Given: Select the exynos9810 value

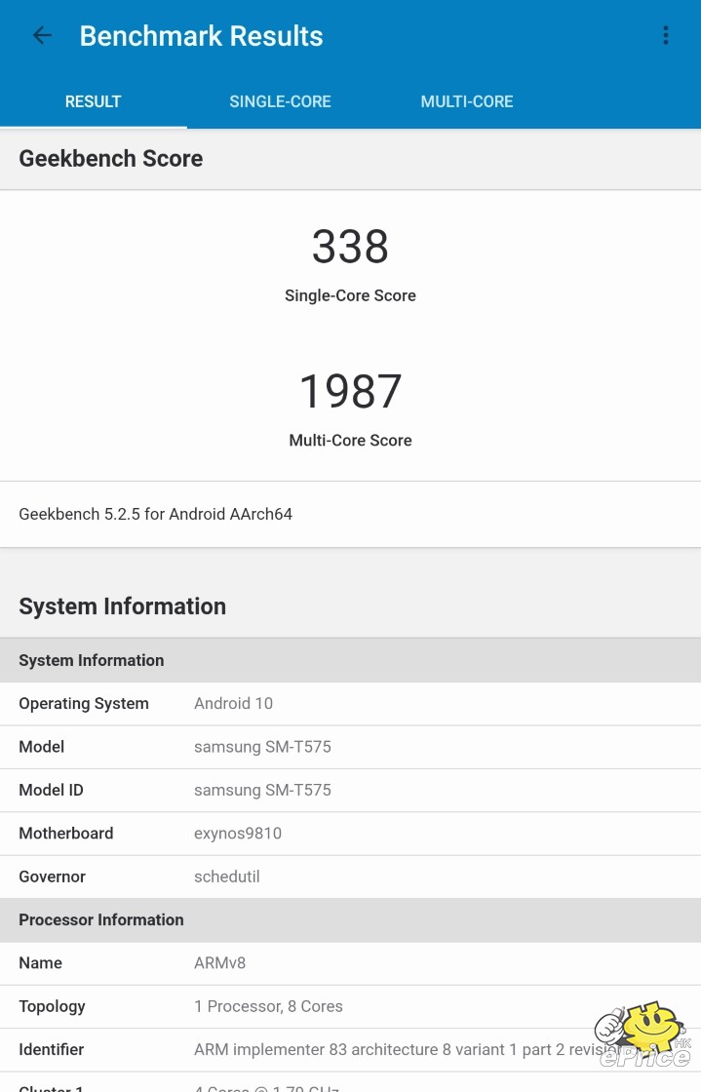Looking at the screenshot, I should point(237,834).
